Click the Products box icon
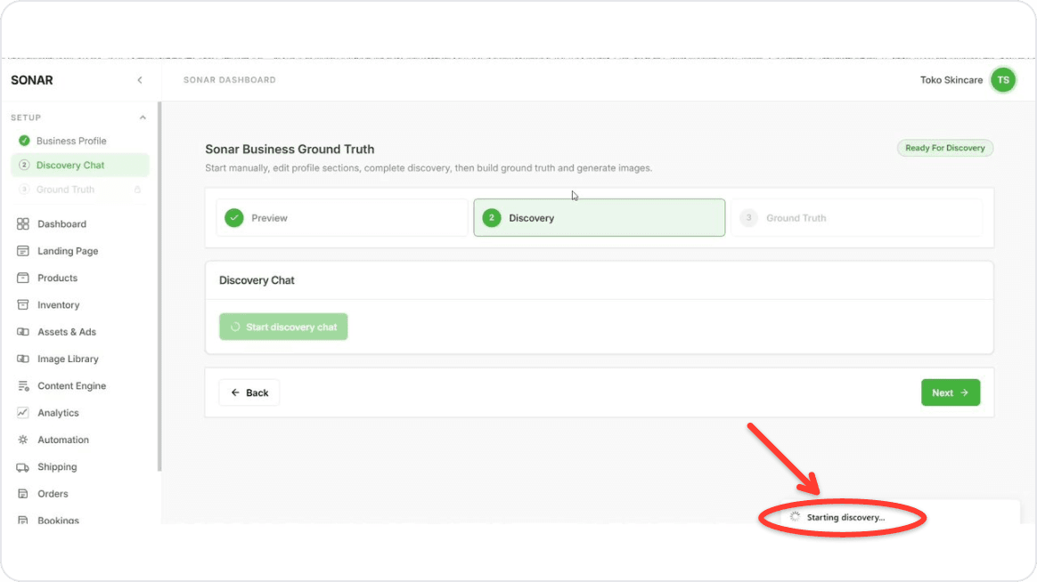 click(23, 279)
